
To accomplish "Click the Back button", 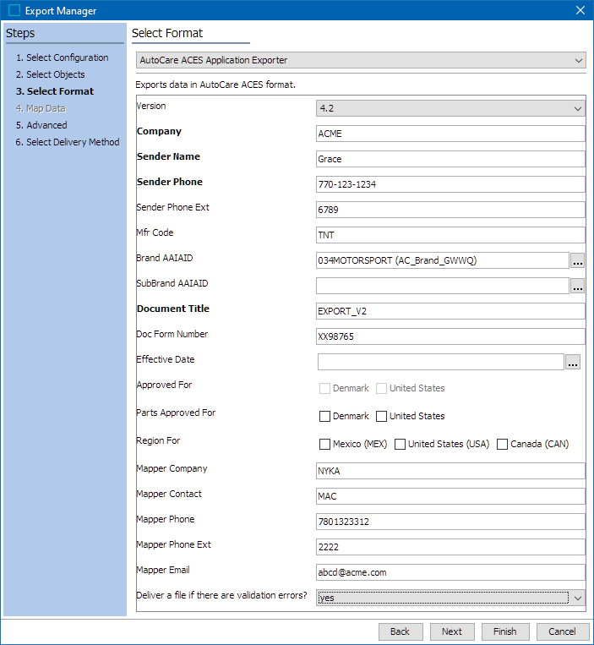I will (x=401, y=631).
